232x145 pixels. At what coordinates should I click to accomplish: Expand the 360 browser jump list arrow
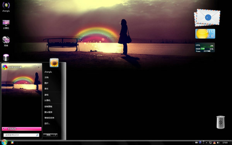pos(39,67)
